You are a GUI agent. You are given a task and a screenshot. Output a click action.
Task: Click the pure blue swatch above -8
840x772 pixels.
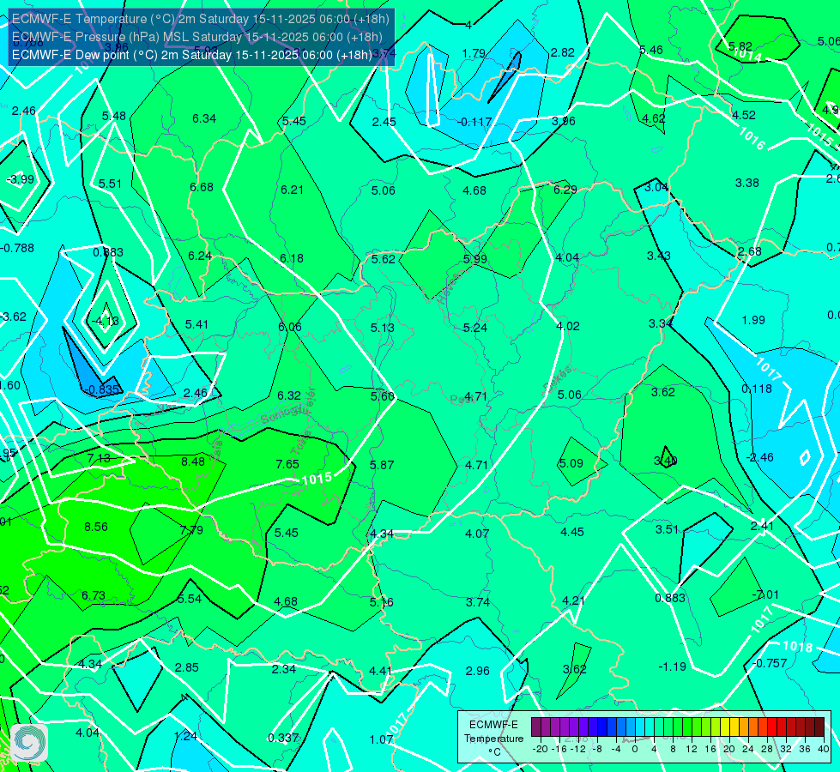click(x=602, y=727)
